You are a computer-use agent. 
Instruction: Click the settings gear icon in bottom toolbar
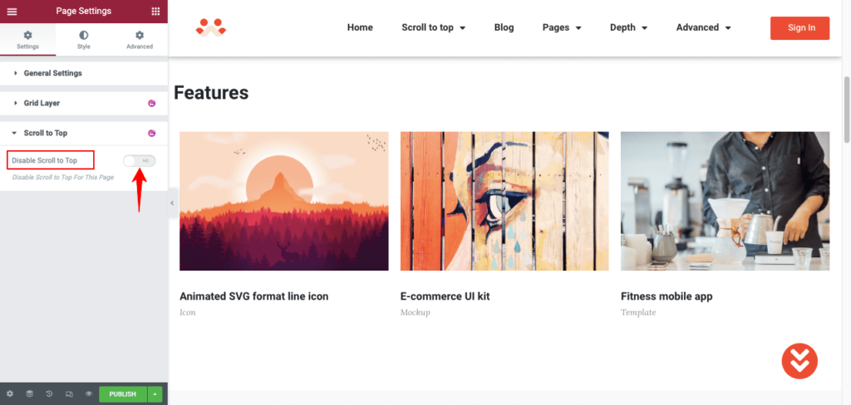[x=10, y=394]
